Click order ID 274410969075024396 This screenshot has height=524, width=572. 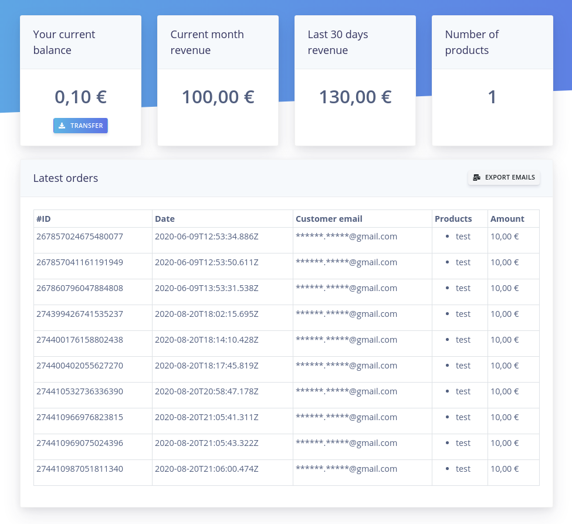[80, 444]
